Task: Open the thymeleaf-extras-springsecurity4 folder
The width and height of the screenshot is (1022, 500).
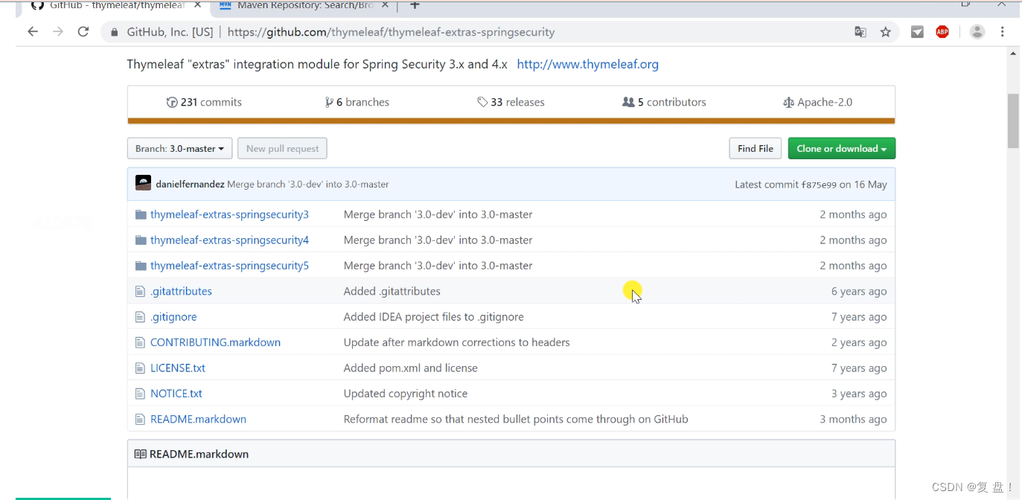Action: (x=229, y=240)
